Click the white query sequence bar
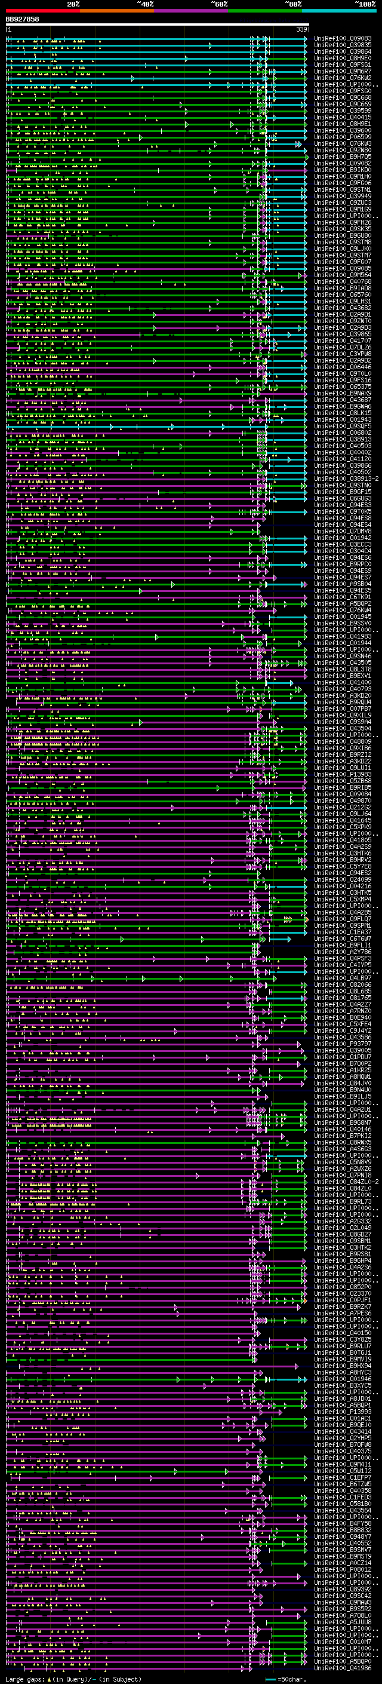Image resolution: width=382 pixels, height=1684 pixels. [158, 24]
